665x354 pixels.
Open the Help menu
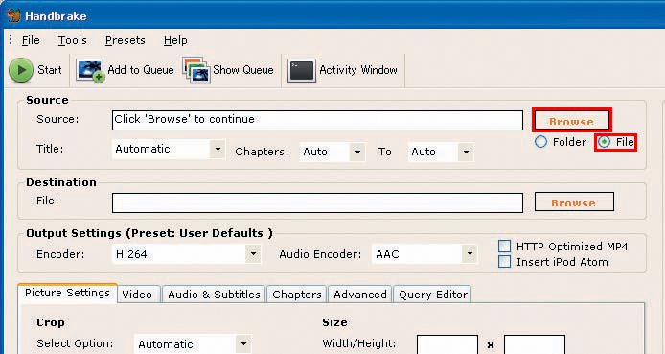pos(175,40)
